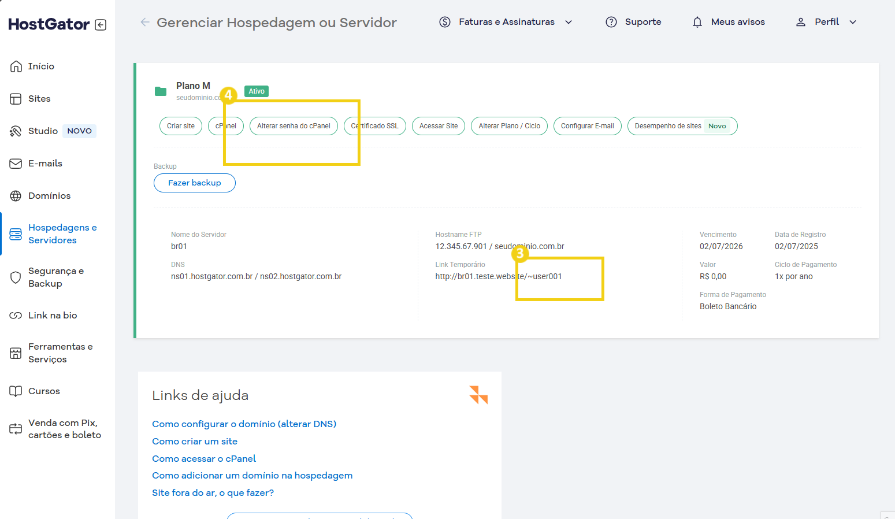Click the Vencimento date 02/07/2026
This screenshot has width=895, height=519.
click(721, 247)
